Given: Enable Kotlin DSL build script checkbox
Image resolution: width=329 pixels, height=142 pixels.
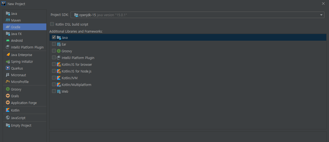Looking at the screenshot, I should tap(52, 24).
